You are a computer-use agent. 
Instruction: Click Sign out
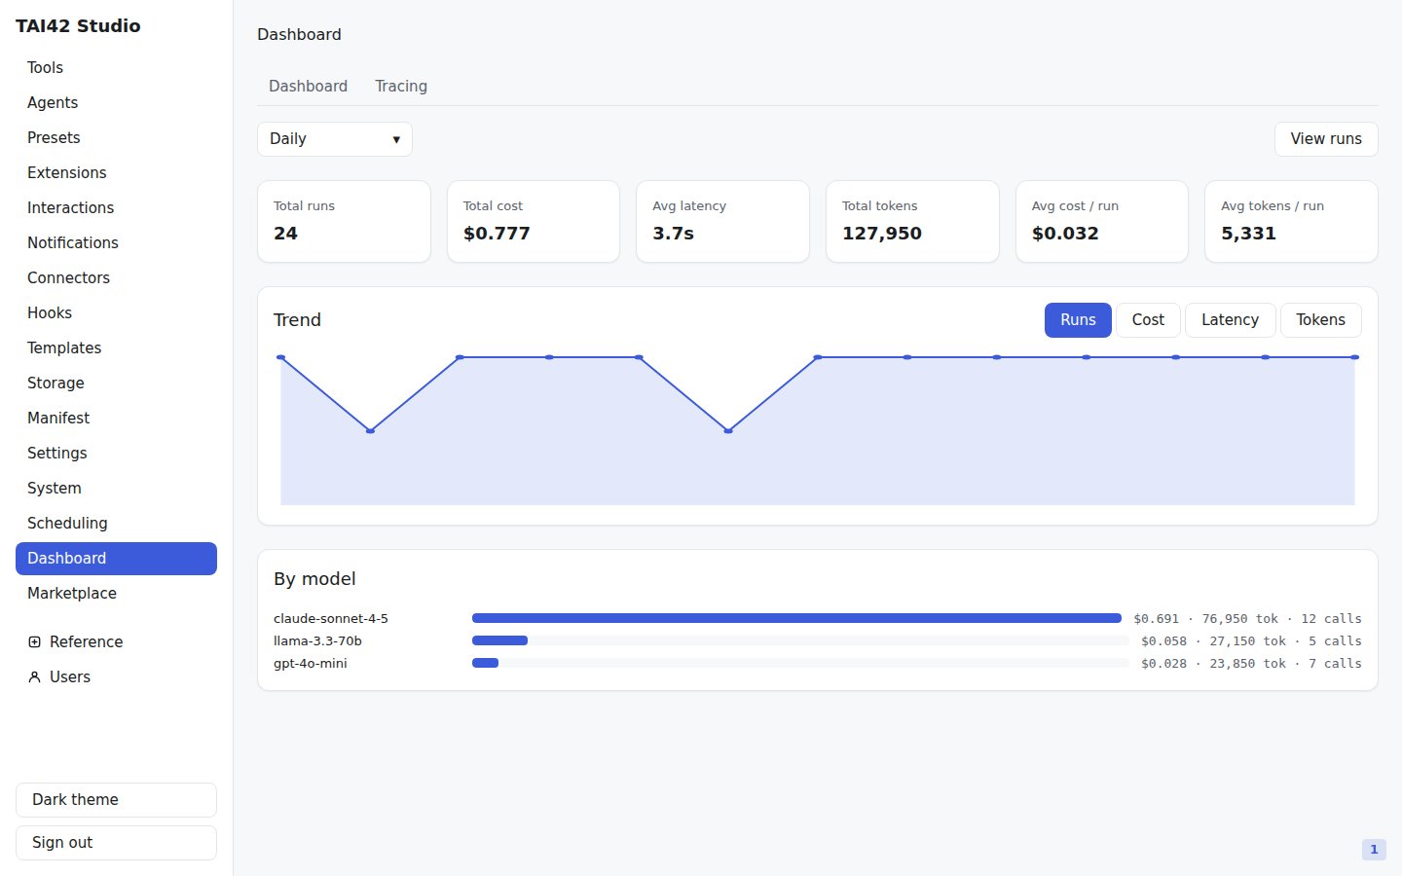tap(116, 843)
